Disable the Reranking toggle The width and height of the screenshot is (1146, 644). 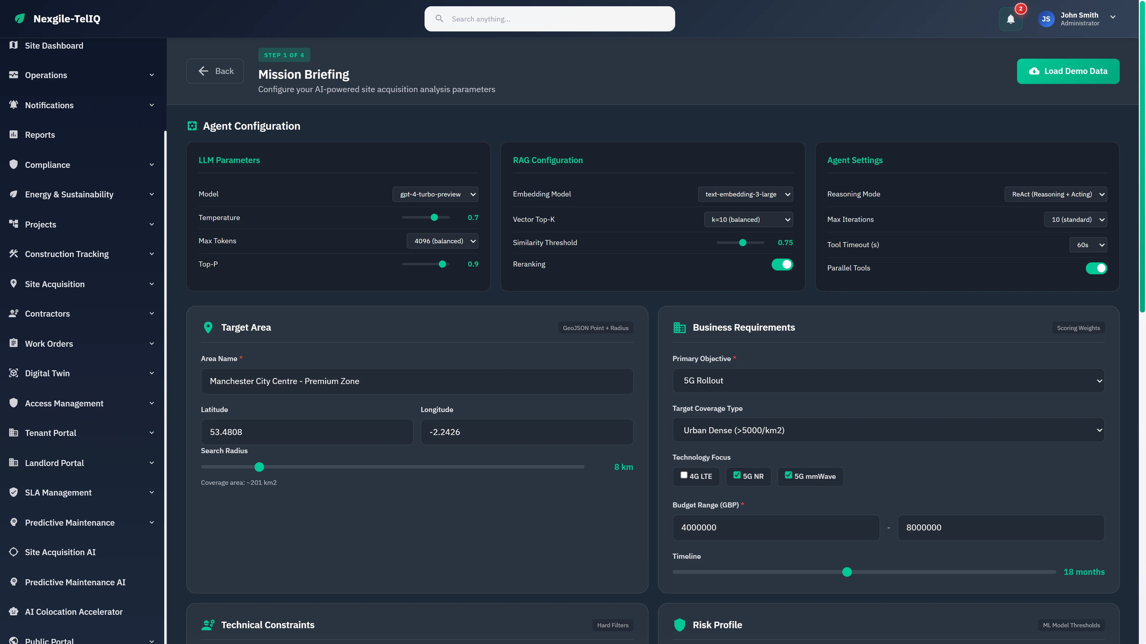tap(782, 264)
